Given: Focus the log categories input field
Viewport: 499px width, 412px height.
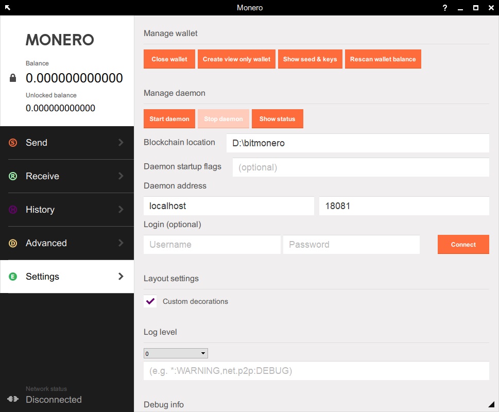Looking at the screenshot, I should [316, 371].
